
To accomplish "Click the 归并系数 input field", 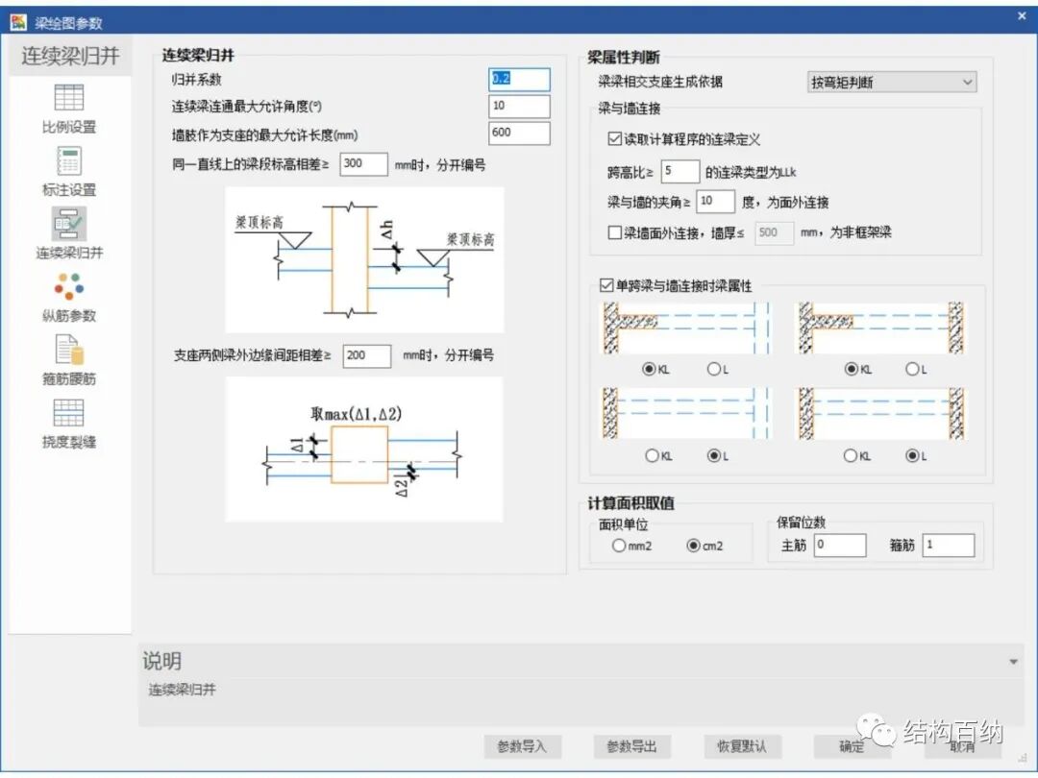I will [519, 80].
